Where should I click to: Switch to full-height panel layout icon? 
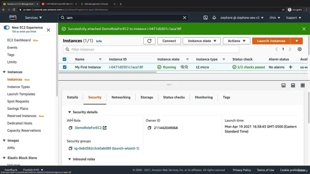pos(302,86)
